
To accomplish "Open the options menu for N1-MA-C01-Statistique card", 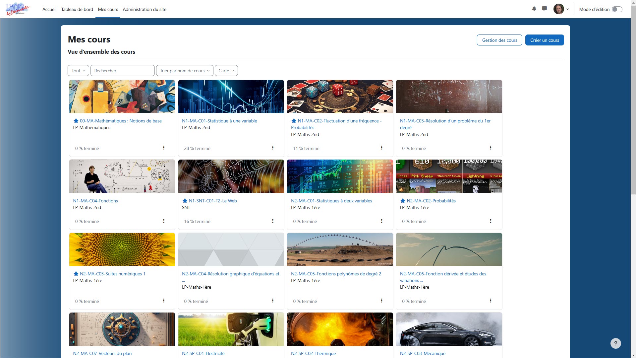I will coord(273,147).
